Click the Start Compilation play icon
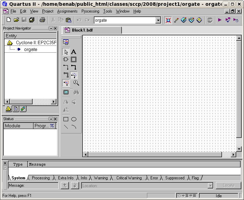The height and width of the screenshot is (200, 244). pos(220,20)
